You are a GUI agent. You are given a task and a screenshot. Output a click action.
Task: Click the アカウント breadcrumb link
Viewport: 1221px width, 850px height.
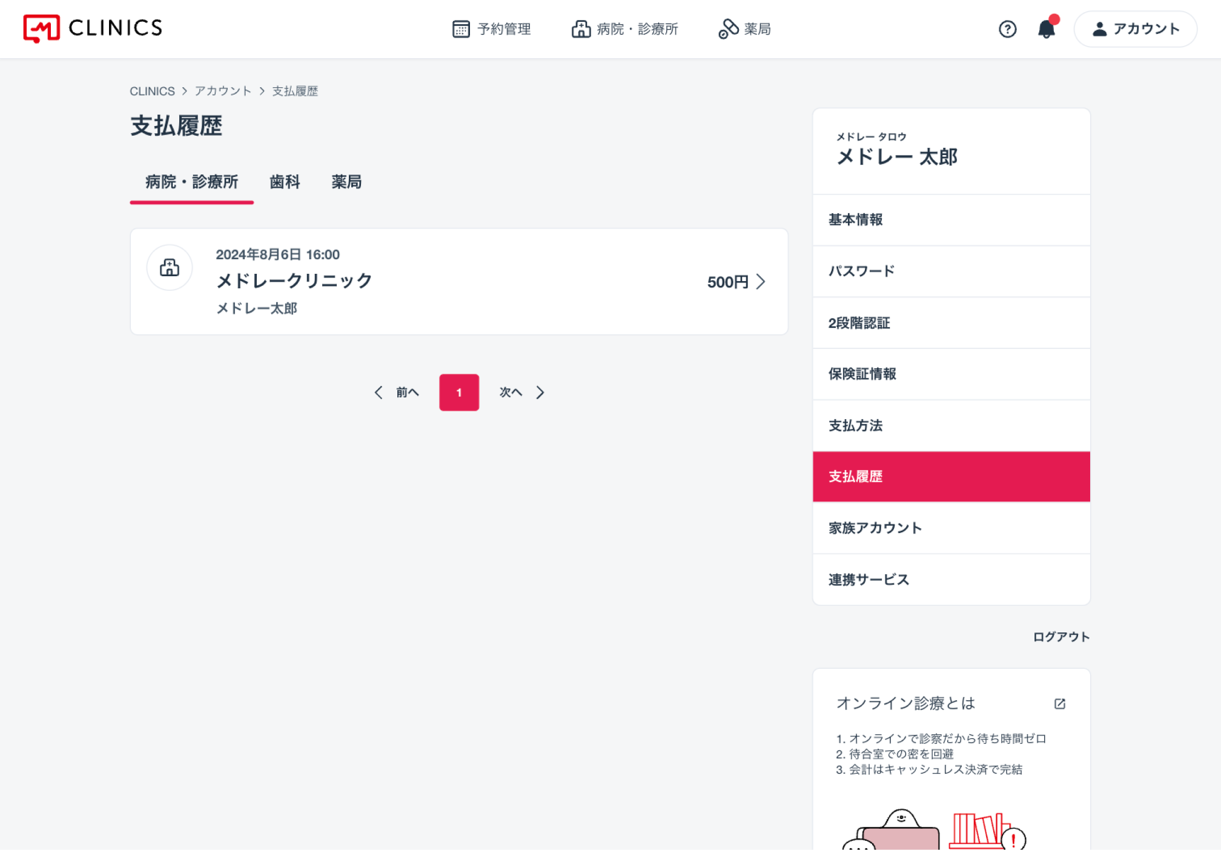(x=223, y=91)
